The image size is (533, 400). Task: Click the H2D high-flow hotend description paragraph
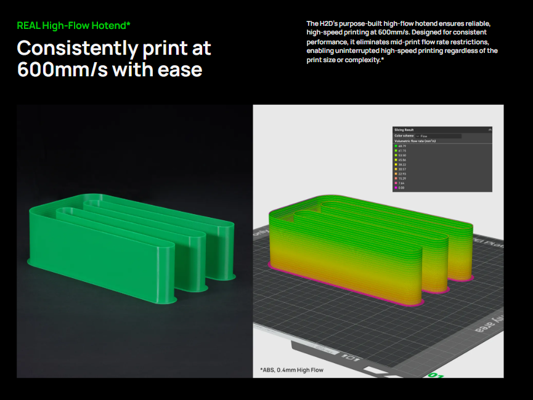click(402, 41)
